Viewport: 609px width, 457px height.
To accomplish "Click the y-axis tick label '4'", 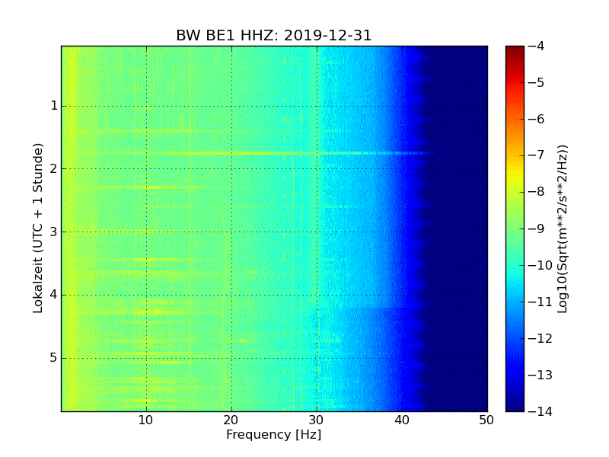I will pyautogui.click(x=54, y=295).
